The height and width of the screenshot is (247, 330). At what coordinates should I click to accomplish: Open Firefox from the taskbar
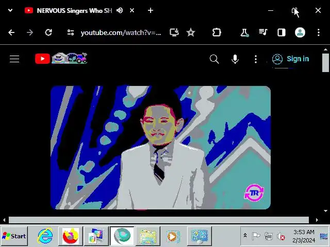(71, 236)
